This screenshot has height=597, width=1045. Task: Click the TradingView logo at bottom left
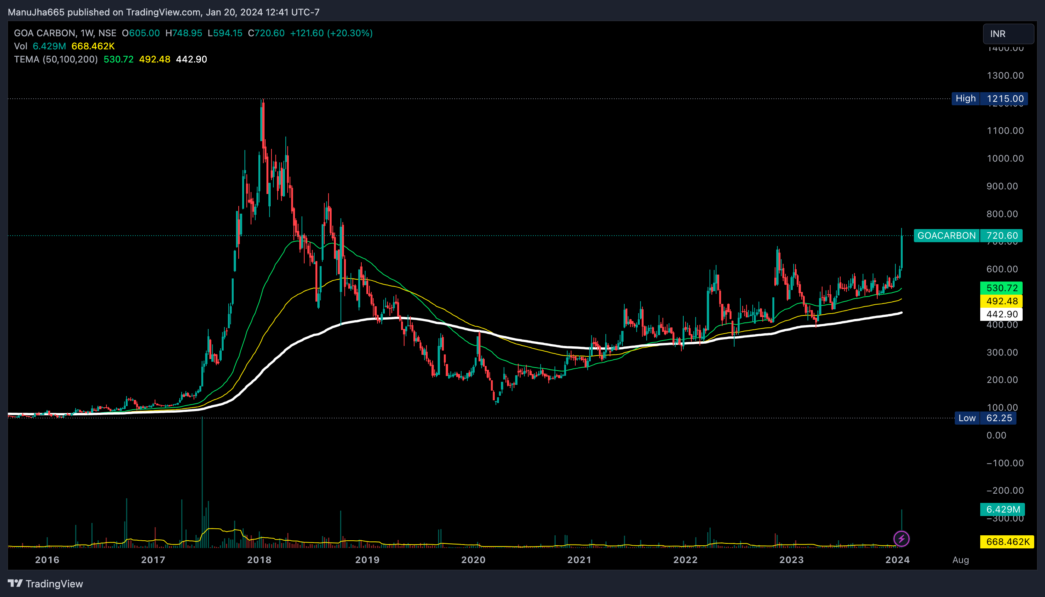45,584
